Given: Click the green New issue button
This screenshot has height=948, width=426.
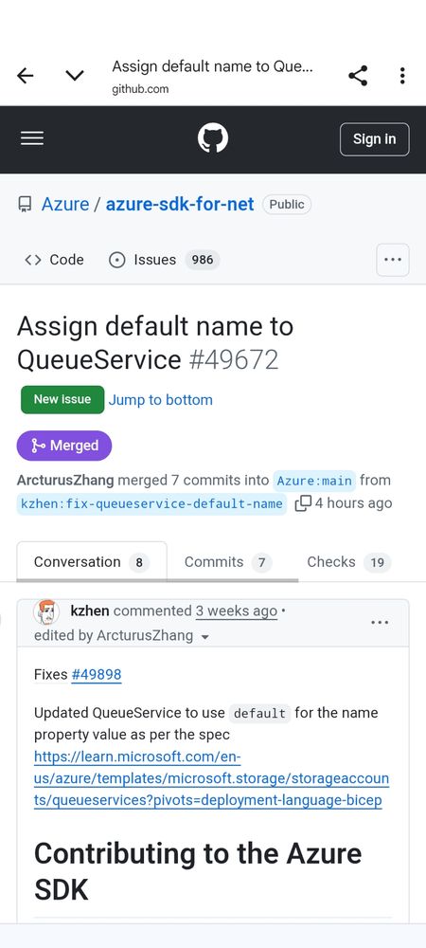Looking at the screenshot, I should (62, 400).
